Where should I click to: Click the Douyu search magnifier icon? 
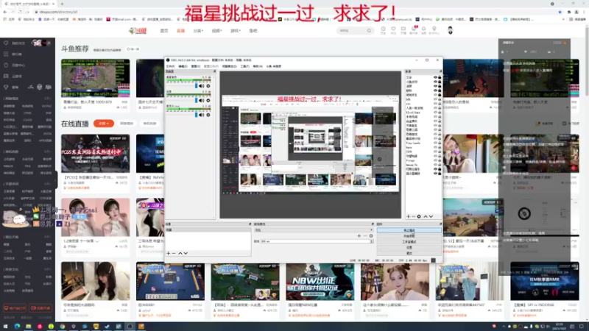click(x=369, y=31)
